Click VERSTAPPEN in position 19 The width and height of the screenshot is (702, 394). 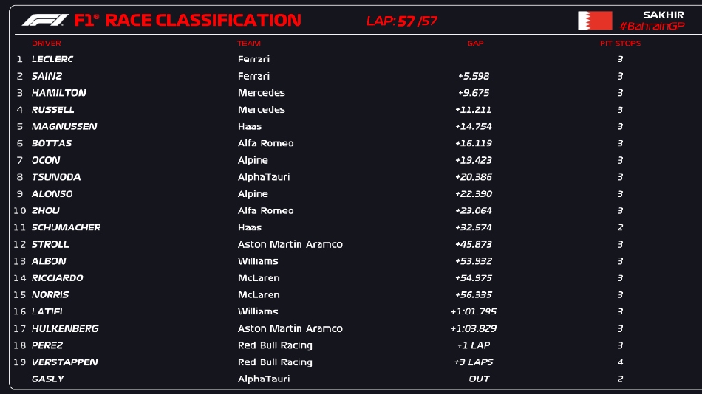point(65,362)
